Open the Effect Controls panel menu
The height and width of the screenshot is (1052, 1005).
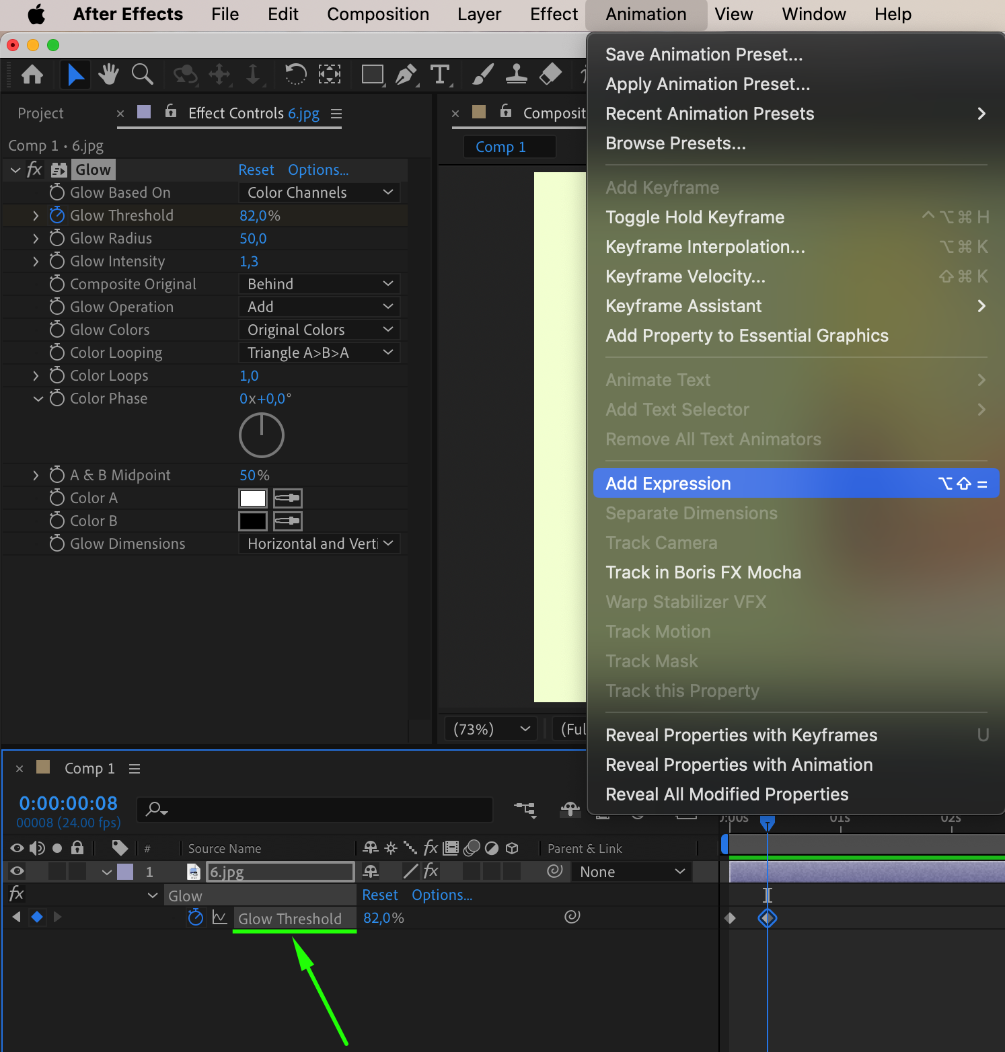(336, 114)
